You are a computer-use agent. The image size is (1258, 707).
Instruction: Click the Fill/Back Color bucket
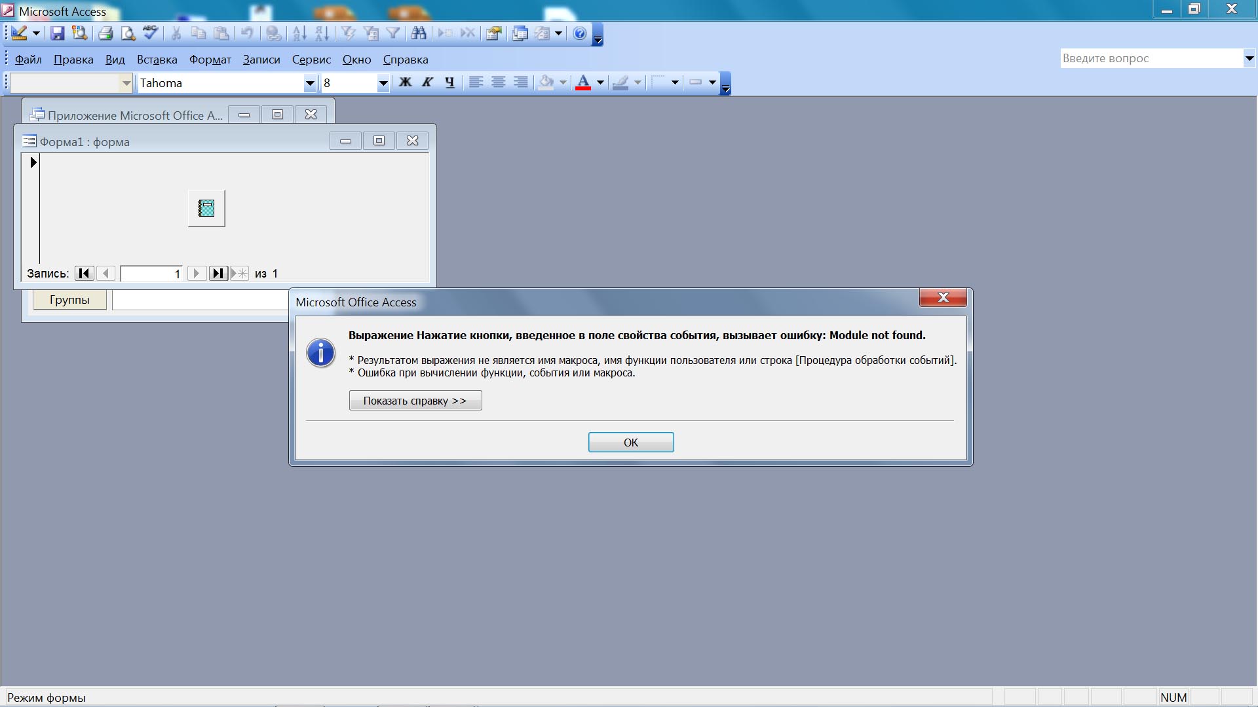click(546, 82)
